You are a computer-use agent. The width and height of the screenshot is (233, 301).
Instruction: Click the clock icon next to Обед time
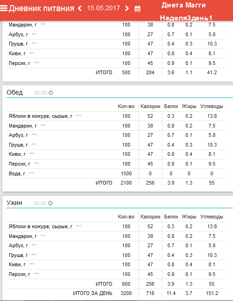click(x=51, y=93)
